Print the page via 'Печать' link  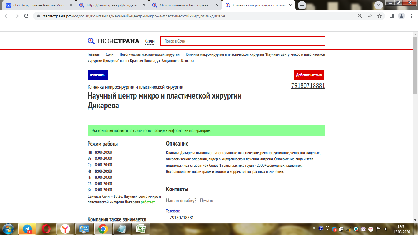pos(207,201)
